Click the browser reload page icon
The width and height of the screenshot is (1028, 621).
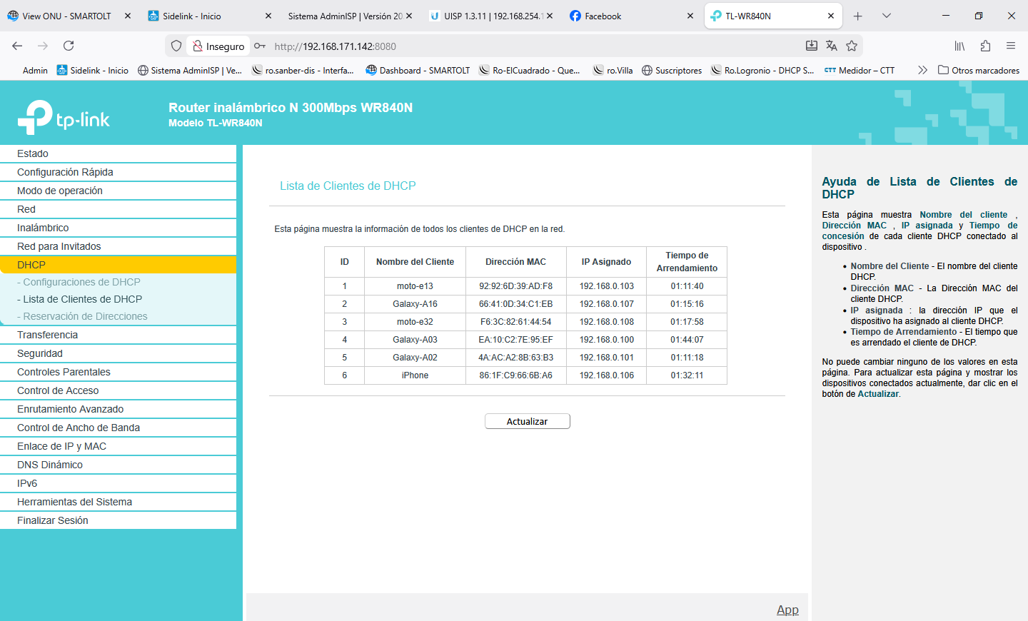pos(69,46)
